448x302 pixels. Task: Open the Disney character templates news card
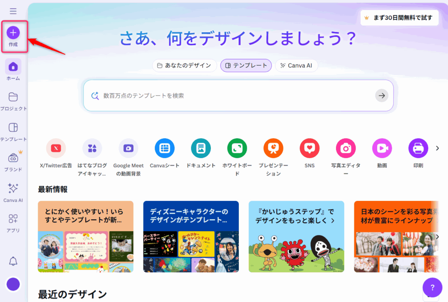[191, 237]
